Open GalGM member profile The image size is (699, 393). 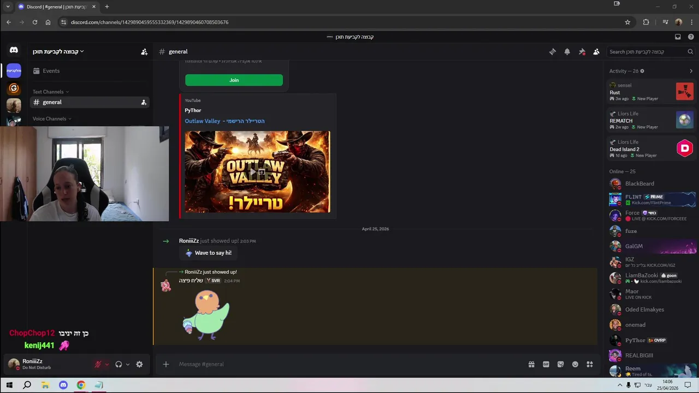coord(651,246)
